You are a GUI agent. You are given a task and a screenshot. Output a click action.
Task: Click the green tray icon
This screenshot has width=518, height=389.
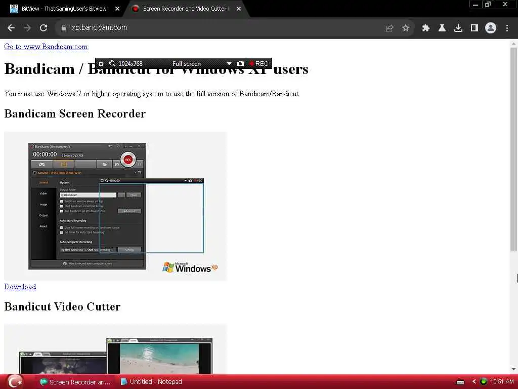(x=483, y=382)
